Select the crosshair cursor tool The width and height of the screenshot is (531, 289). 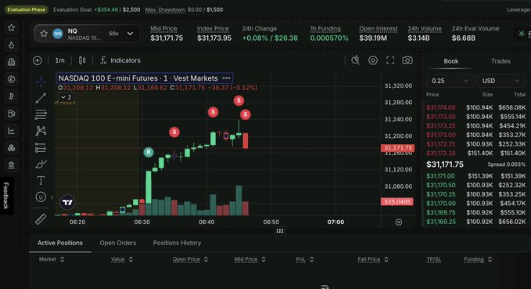click(41, 81)
